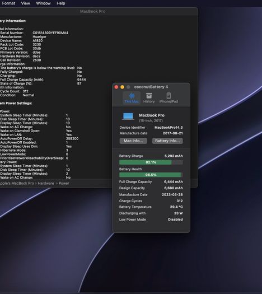Viewport: 262px width, 294px height.
Task: Click Power in the path bar
Action: click(x=64, y=183)
